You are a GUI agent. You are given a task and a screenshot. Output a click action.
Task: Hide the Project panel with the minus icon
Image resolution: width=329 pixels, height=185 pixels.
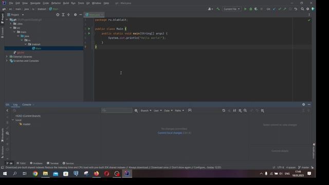pyautogui.click(x=81, y=15)
